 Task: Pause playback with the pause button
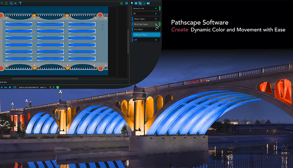pos(2,87)
